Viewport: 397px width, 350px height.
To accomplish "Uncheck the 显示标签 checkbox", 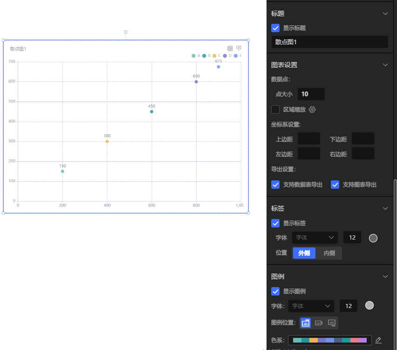I will tap(275, 223).
